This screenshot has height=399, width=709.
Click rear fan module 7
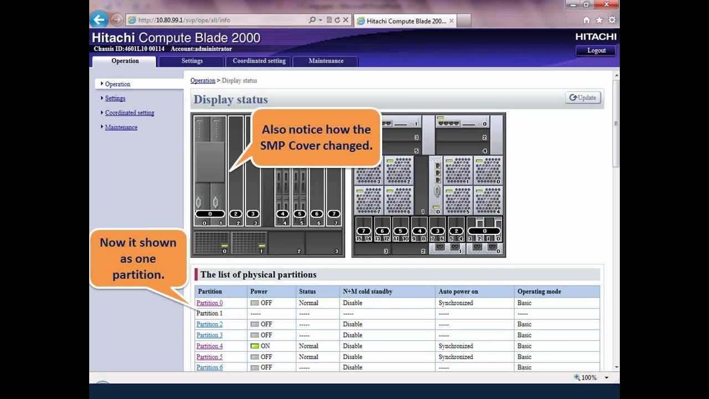tap(369, 200)
